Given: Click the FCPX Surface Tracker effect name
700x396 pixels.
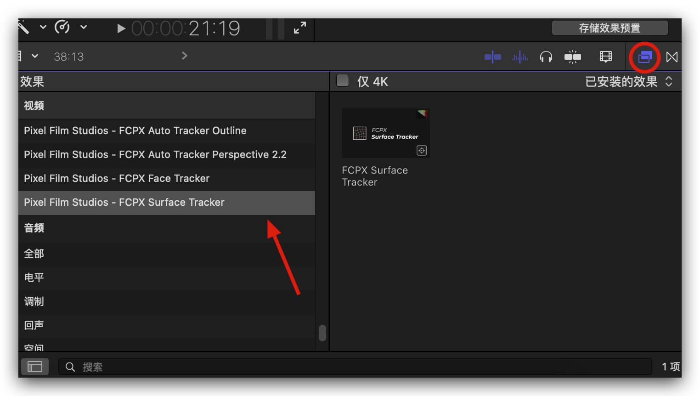Looking at the screenshot, I should (x=375, y=176).
